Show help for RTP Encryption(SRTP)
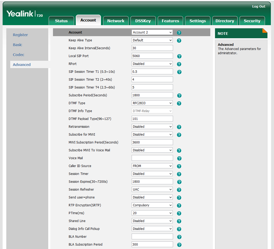 tap(179, 206)
